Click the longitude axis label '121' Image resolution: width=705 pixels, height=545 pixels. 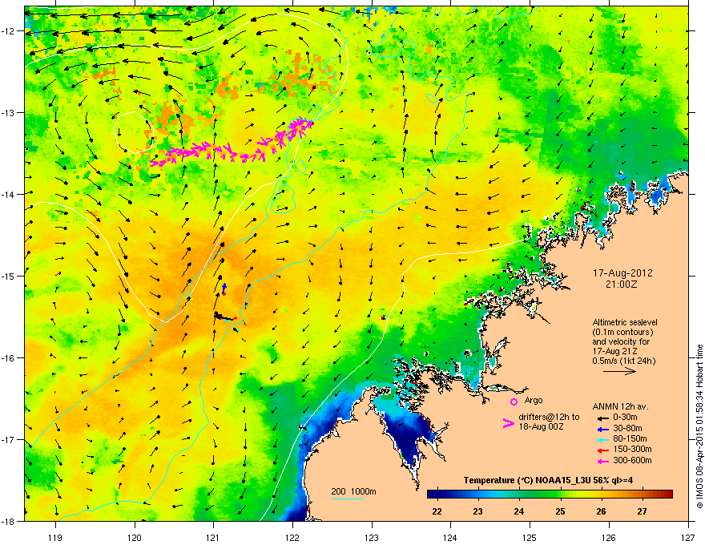pyautogui.click(x=213, y=537)
